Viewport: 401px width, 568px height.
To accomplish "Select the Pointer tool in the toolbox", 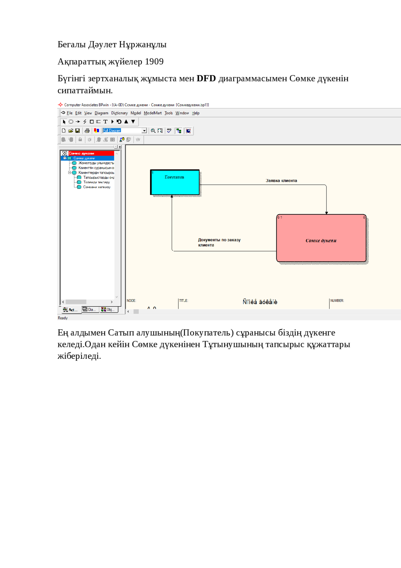I will (x=64, y=122).
